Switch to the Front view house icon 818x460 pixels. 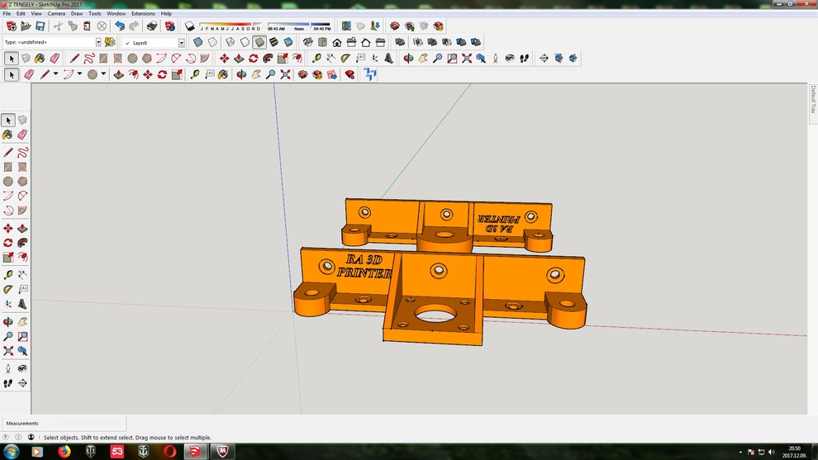(x=336, y=42)
